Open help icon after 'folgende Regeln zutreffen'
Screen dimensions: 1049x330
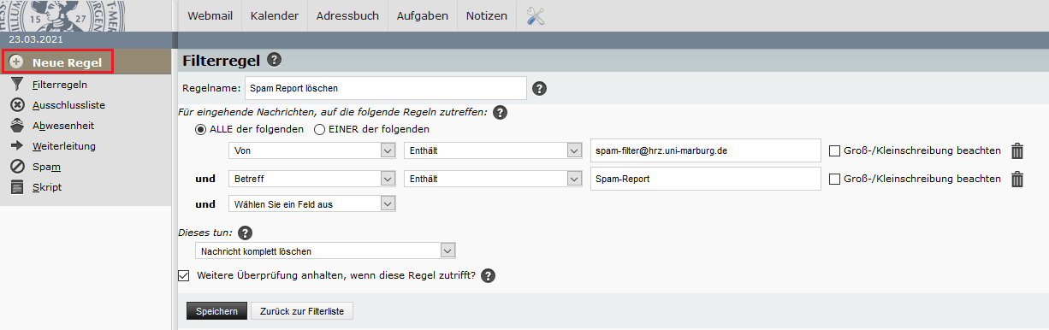(501, 112)
